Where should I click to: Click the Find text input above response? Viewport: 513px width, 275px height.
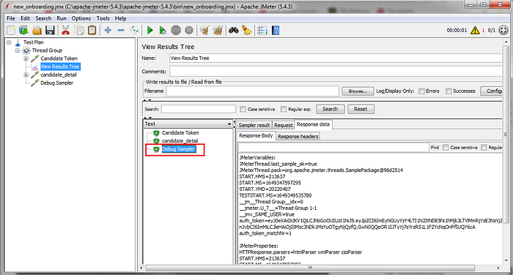pyautogui.click(x=333, y=148)
